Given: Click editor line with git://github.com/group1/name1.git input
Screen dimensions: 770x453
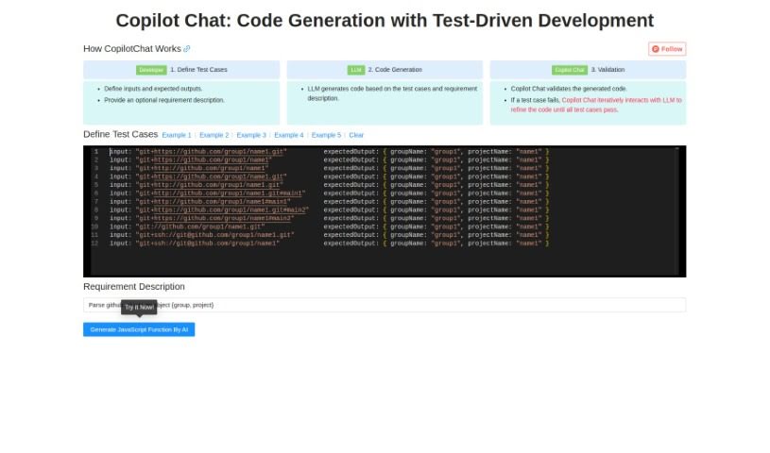Looking at the screenshot, I should click(x=328, y=226).
